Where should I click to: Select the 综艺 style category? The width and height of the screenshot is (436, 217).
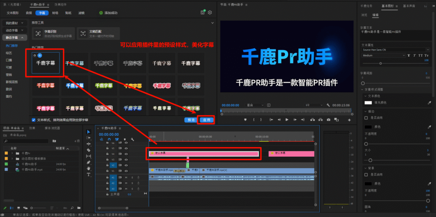click(x=9, y=53)
